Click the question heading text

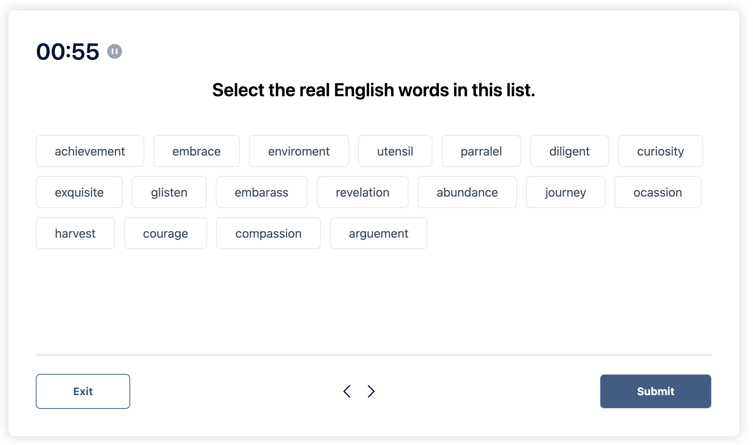pyautogui.click(x=373, y=90)
